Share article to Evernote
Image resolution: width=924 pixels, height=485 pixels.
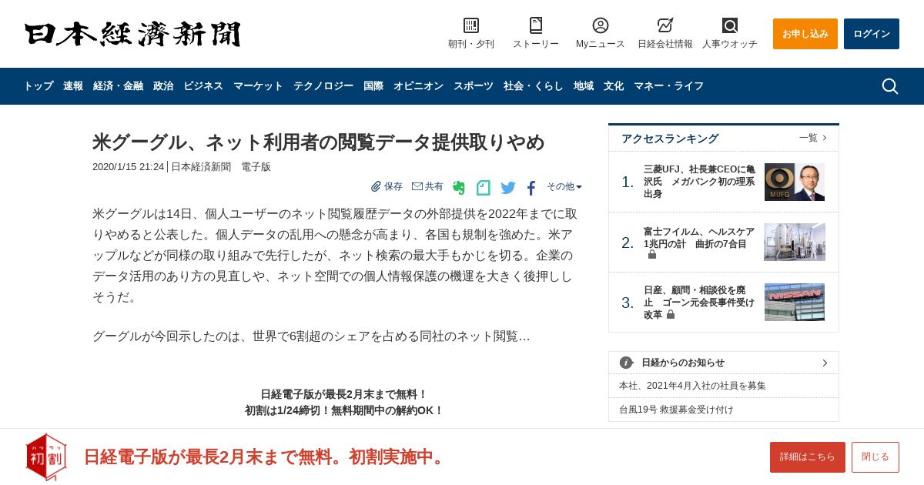click(459, 187)
